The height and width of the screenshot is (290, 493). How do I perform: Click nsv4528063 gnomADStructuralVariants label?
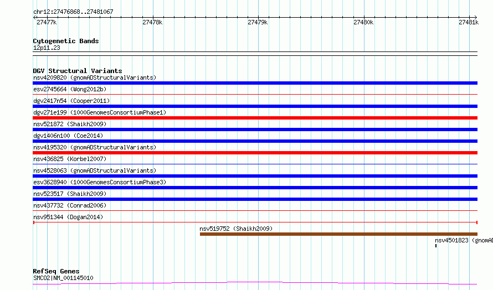95,170
